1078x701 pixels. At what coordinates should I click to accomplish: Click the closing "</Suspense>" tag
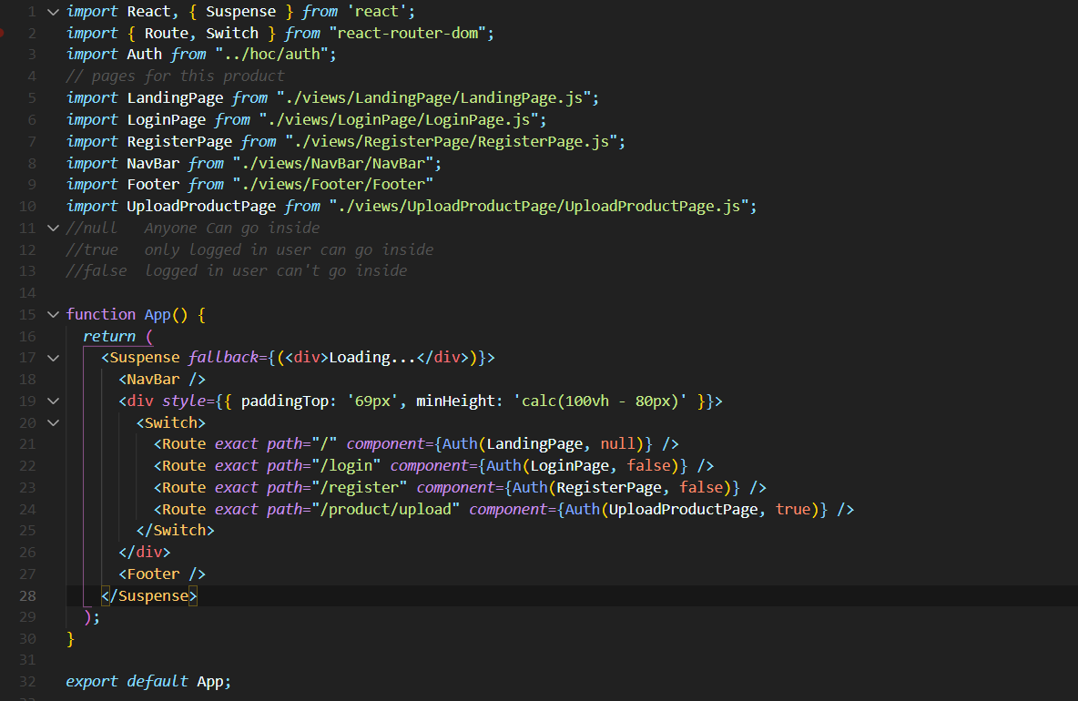(x=148, y=595)
